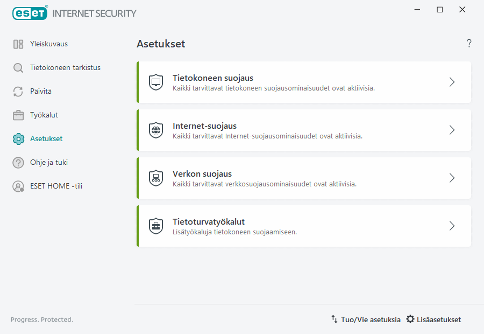
Task: Select Päivitä in the sidebar
Action: (x=41, y=91)
